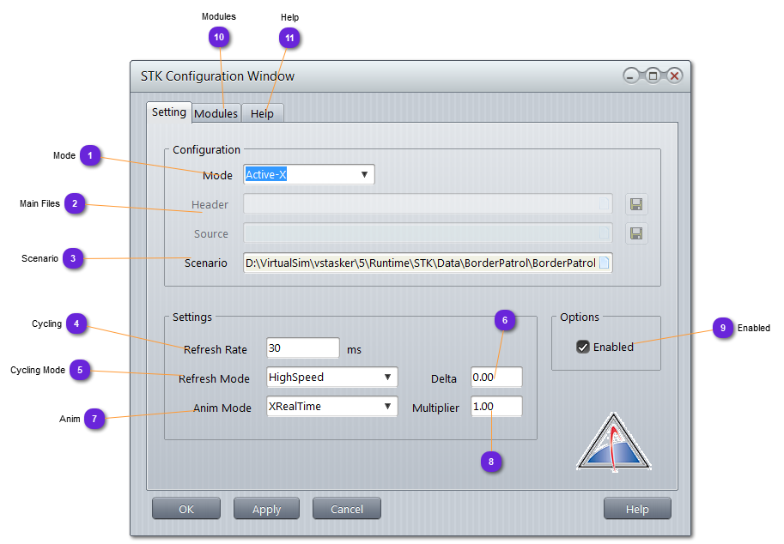Image resolution: width=784 pixels, height=544 pixels.
Task: Click the STK triangle logo
Action: coord(613,444)
